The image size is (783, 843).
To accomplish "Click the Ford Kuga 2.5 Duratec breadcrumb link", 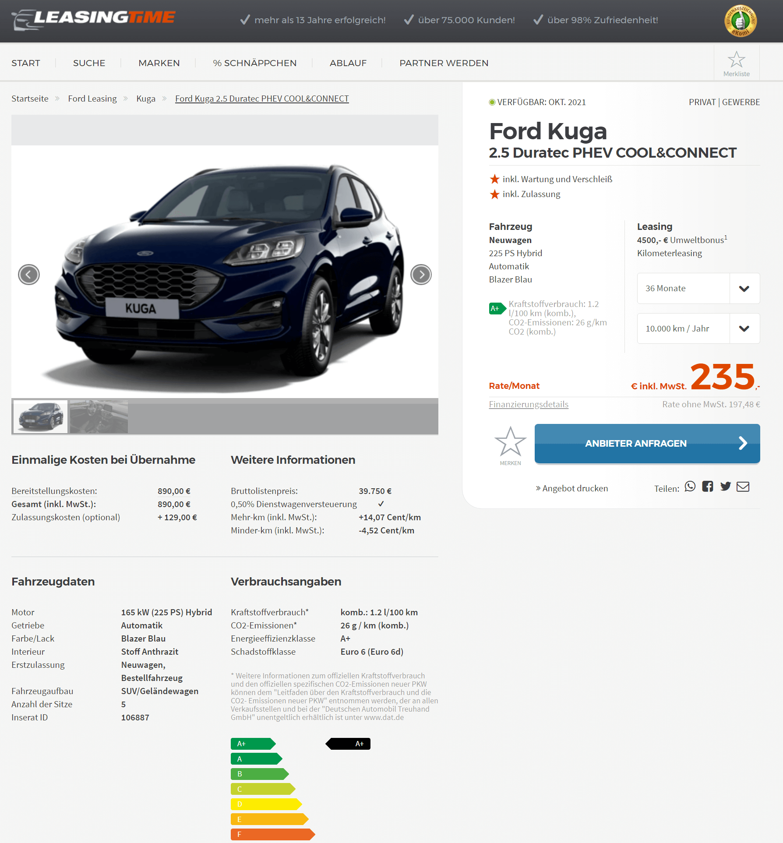I will (262, 99).
